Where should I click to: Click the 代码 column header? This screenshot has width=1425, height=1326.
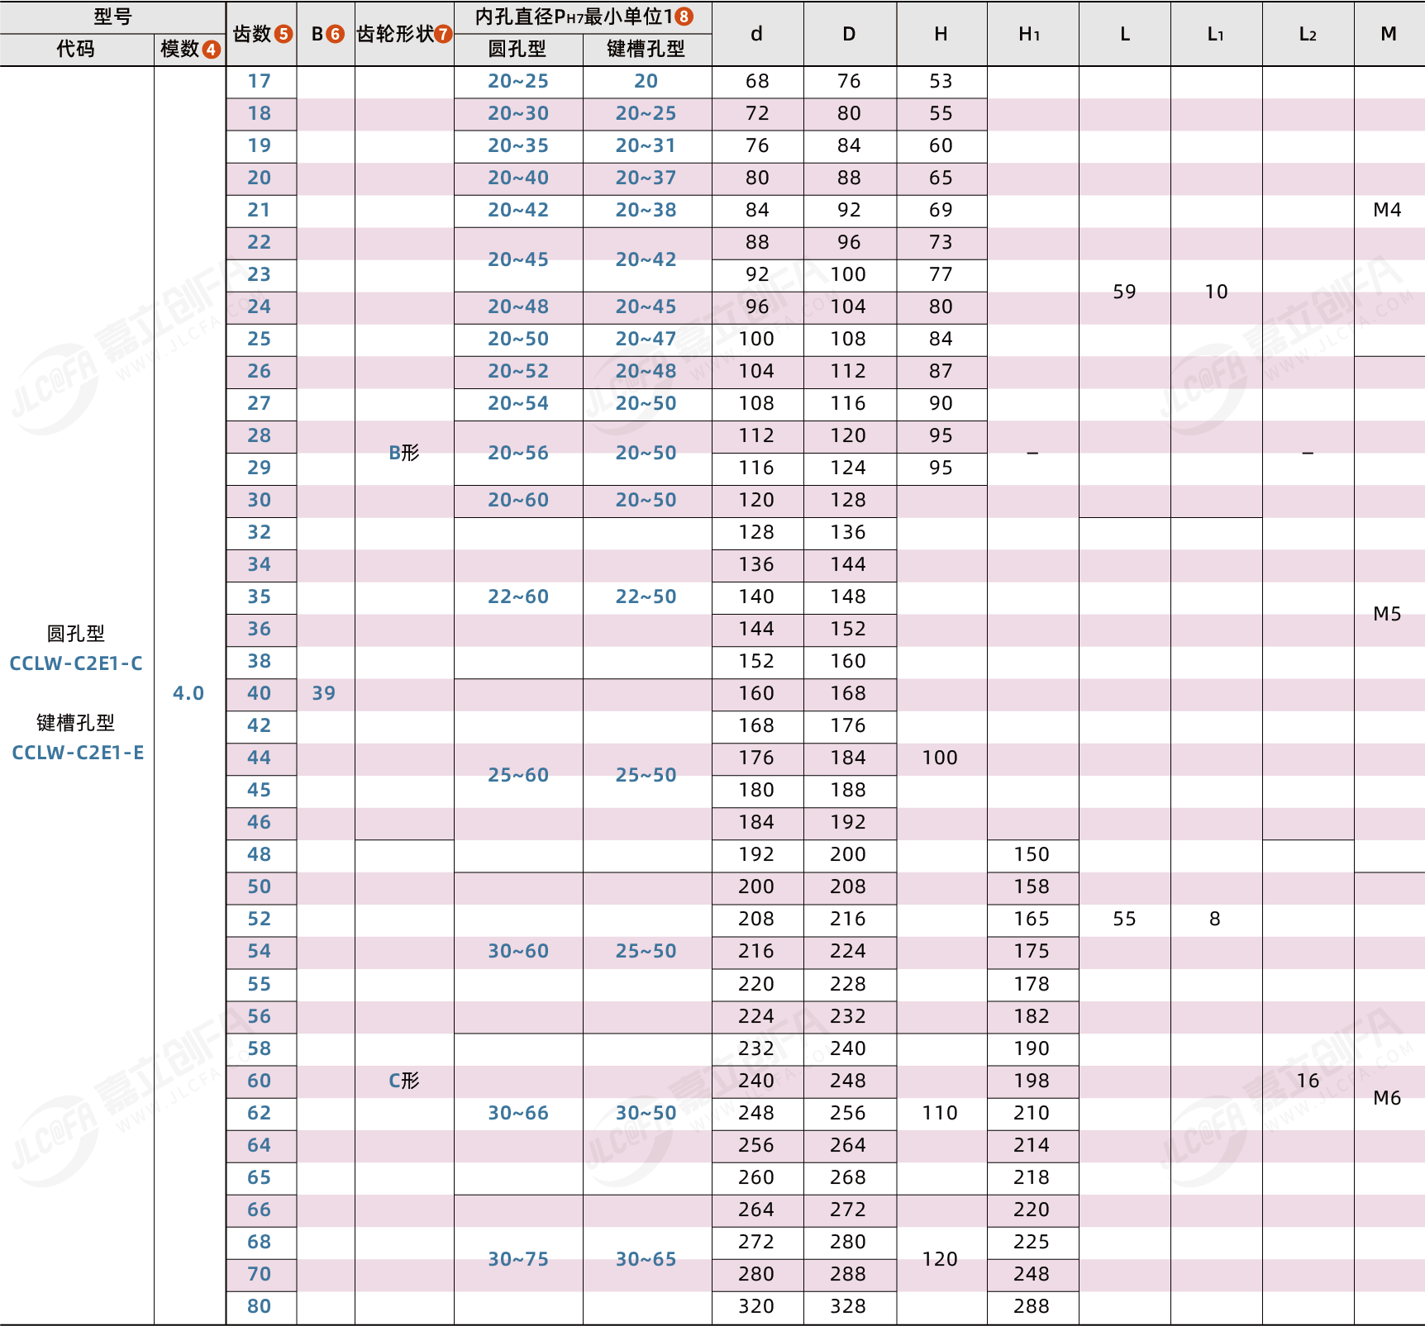click(x=76, y=50)
